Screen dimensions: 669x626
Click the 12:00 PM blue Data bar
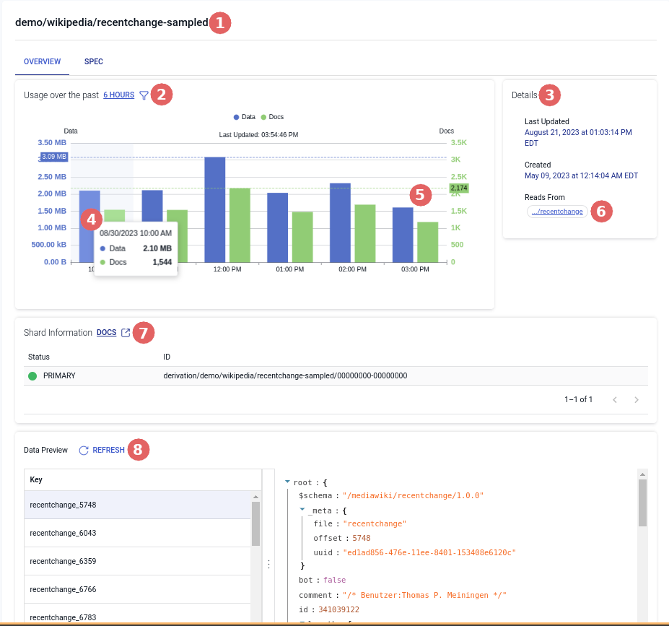point(215,209)
